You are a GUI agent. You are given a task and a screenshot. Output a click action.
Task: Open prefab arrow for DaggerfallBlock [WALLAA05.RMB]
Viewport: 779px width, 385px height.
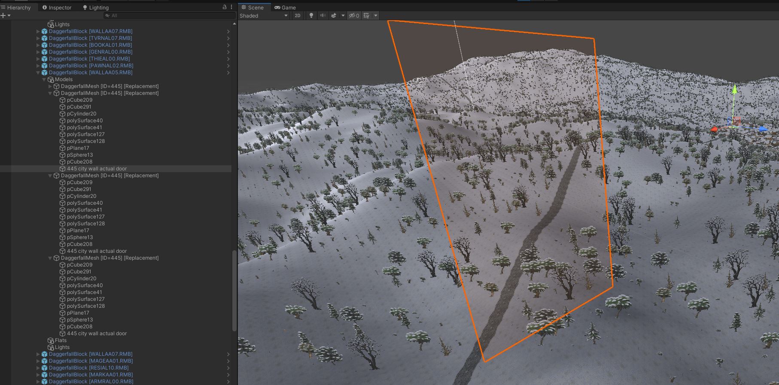228,73
